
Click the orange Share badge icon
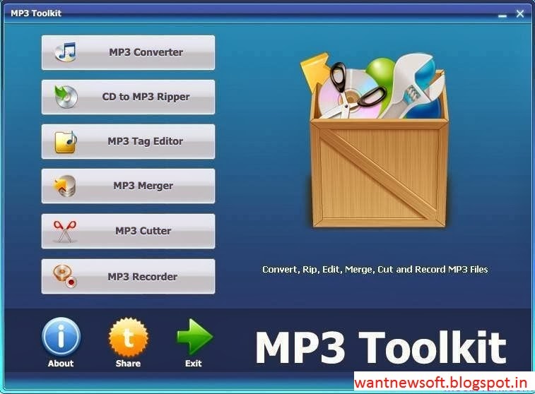pyautogui.click(x=129, y=338)
